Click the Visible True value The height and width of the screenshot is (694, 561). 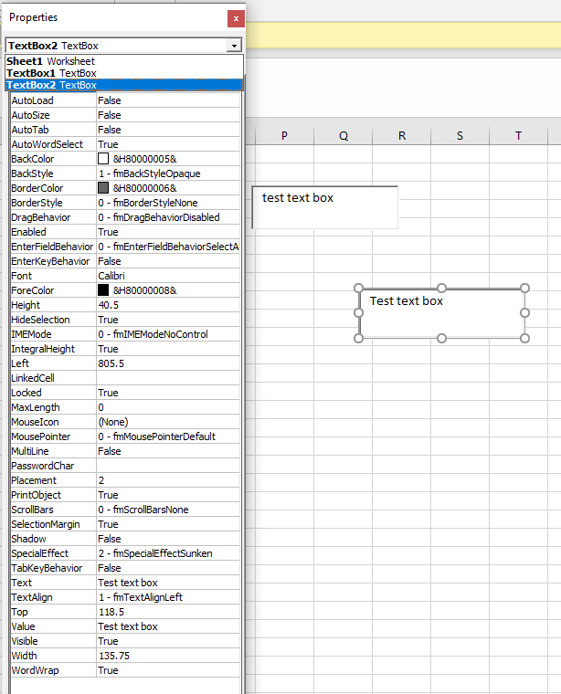[x=168, y=641]
